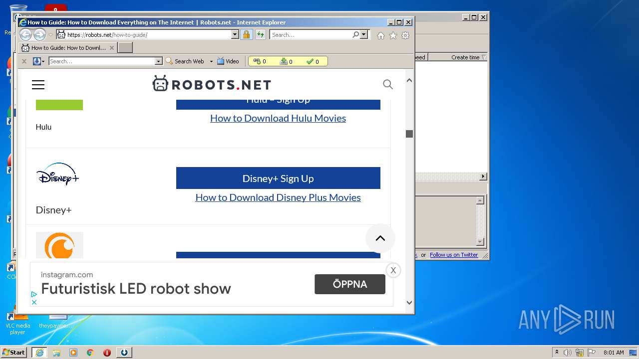Open How to Download Disney Plus Movies link
This screenshot has width=639, height=359.
click(x=278, y=197)
